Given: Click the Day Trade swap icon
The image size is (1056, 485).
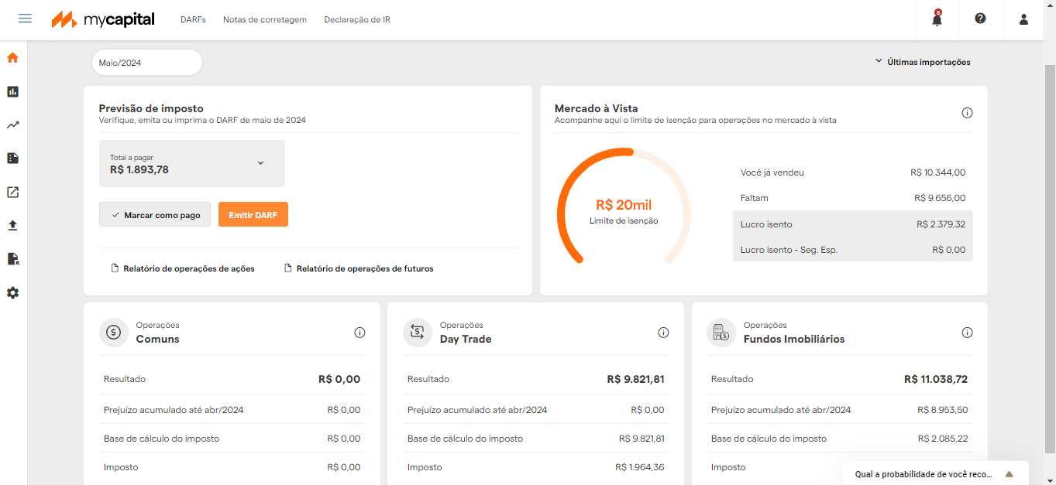Looking at the screenshot, I should 418,333.
